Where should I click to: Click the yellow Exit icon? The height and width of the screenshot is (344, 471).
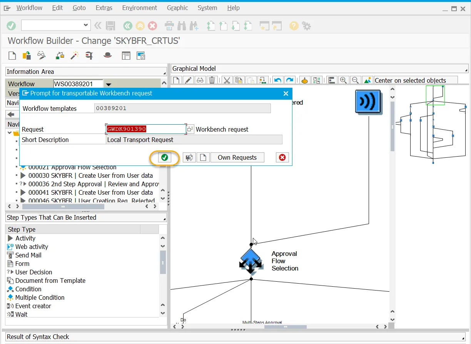140,26
